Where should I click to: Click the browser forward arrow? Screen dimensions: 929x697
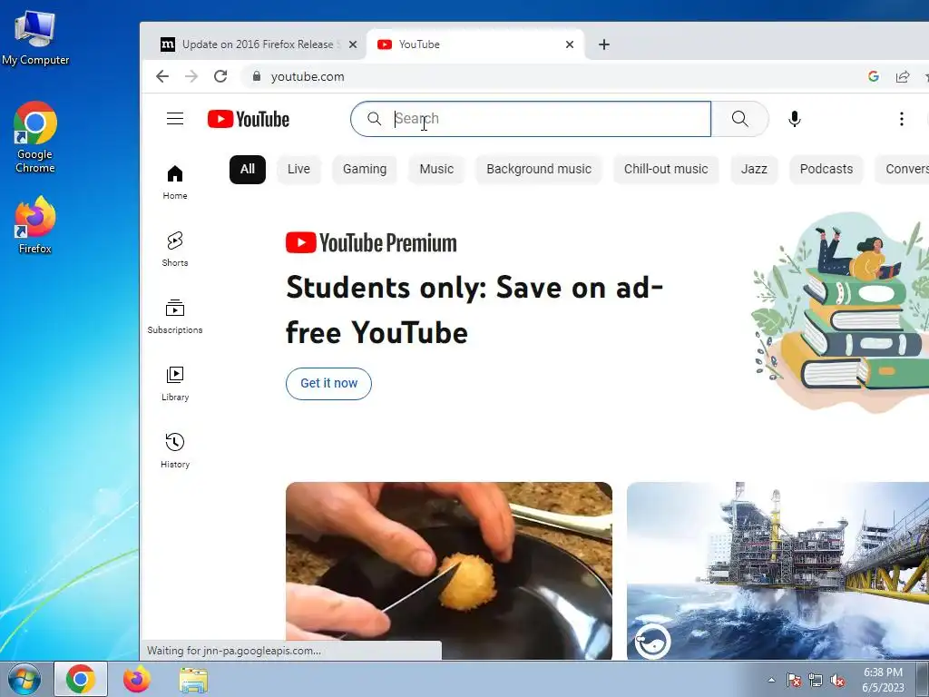coord(191,76)
